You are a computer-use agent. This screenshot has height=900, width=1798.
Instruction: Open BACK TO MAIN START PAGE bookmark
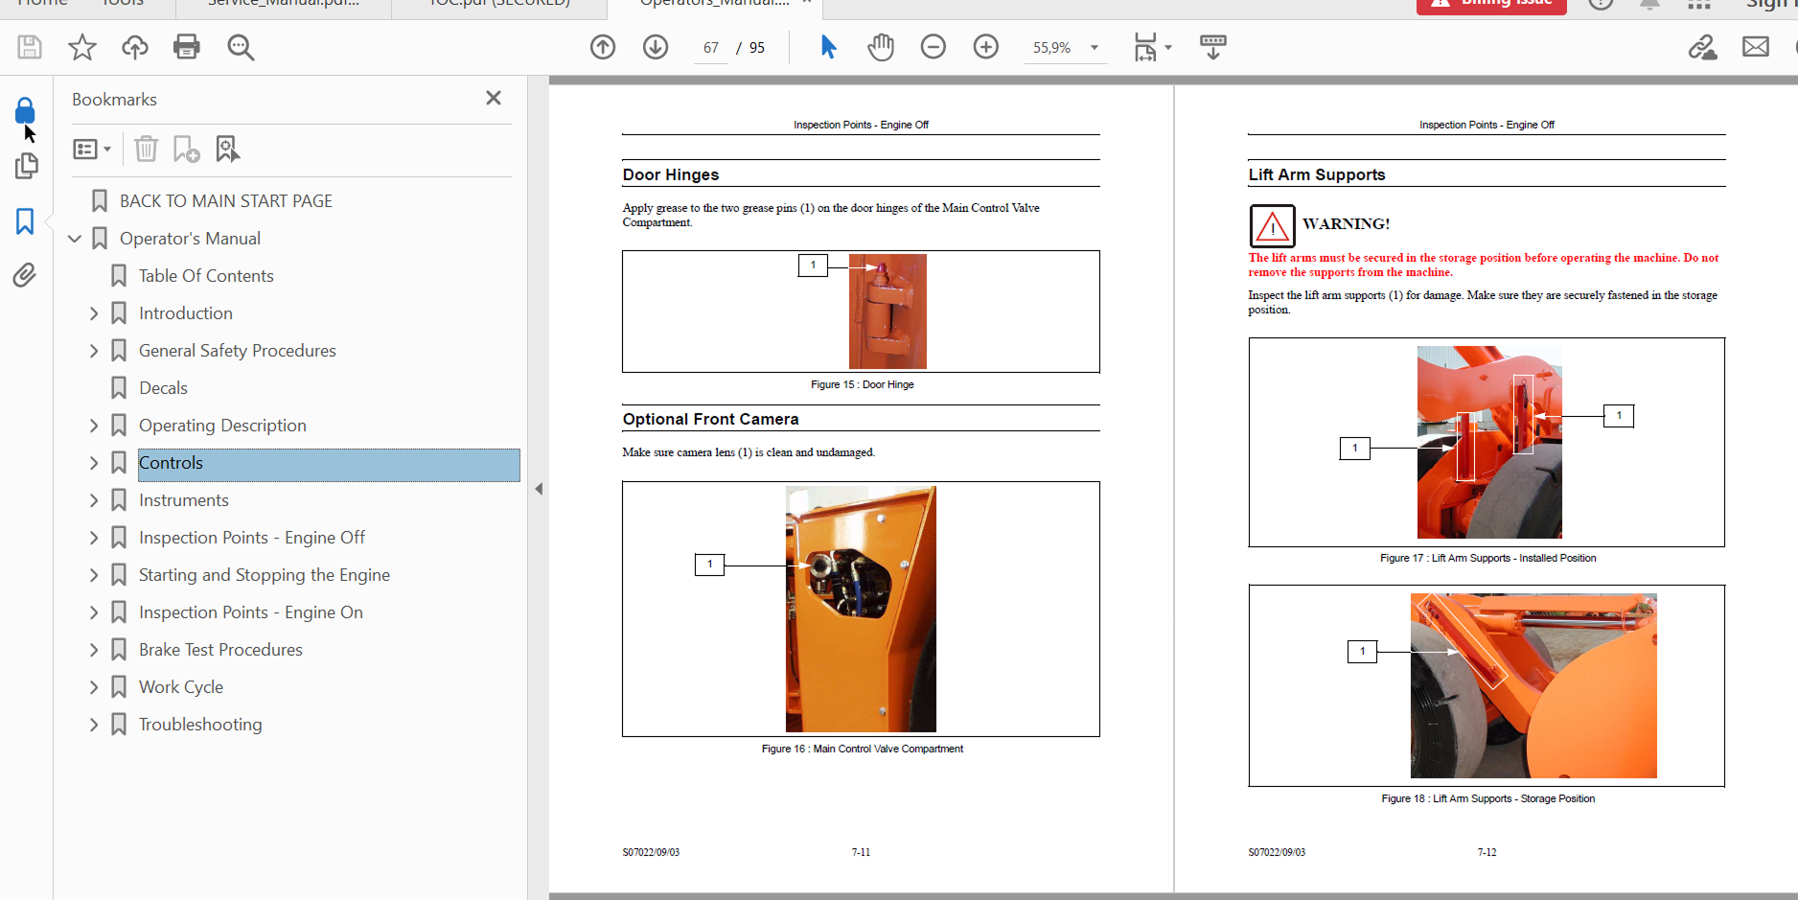(225, 201)
